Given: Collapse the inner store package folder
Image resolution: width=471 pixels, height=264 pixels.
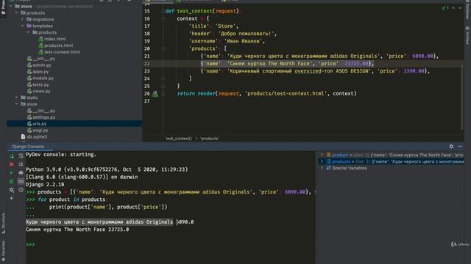Looking at the screenshot, I should (17, 104).
